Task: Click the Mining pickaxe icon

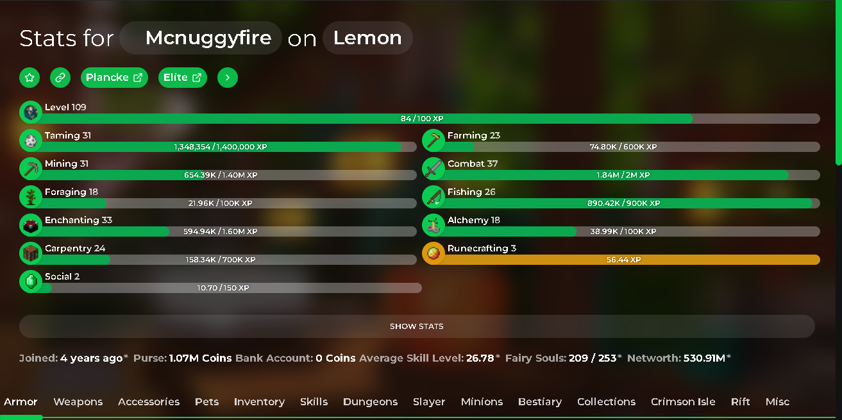Action: tap(30, 168)
